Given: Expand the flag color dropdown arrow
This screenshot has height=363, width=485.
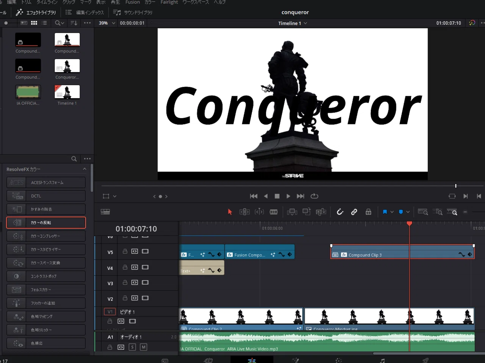Looking at the screenshot, I should (392, 212).
